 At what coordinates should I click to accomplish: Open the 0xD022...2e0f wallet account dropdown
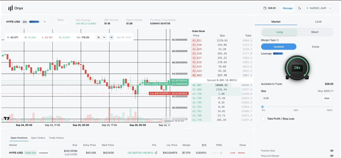319,8
